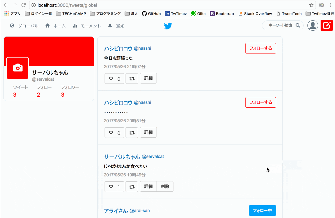
Task: Open the Qiita bookmark
Action: coord(198,14)
